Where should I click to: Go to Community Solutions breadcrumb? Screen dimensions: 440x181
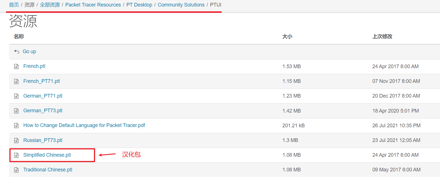[181, 5]
